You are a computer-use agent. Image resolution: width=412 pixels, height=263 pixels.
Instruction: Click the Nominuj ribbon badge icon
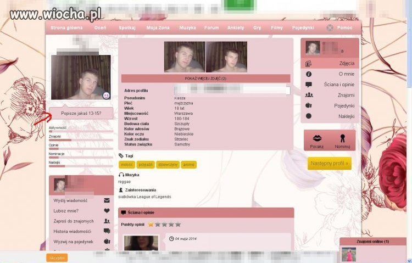pos(342,138)
